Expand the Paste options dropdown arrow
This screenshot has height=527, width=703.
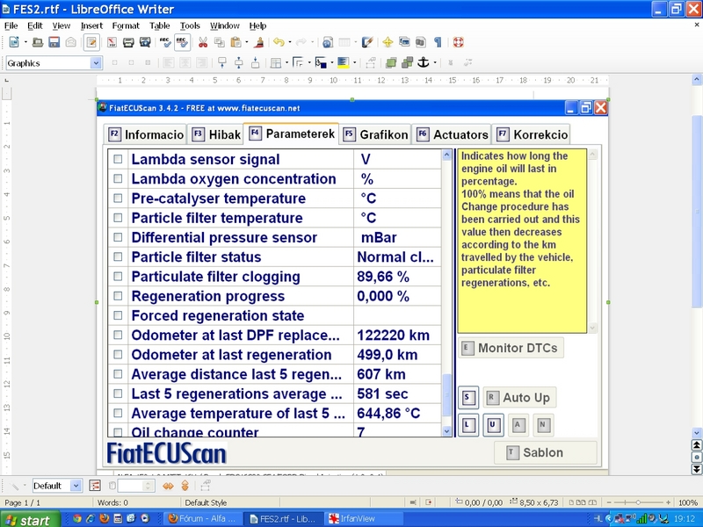click(x=247, y=42)
